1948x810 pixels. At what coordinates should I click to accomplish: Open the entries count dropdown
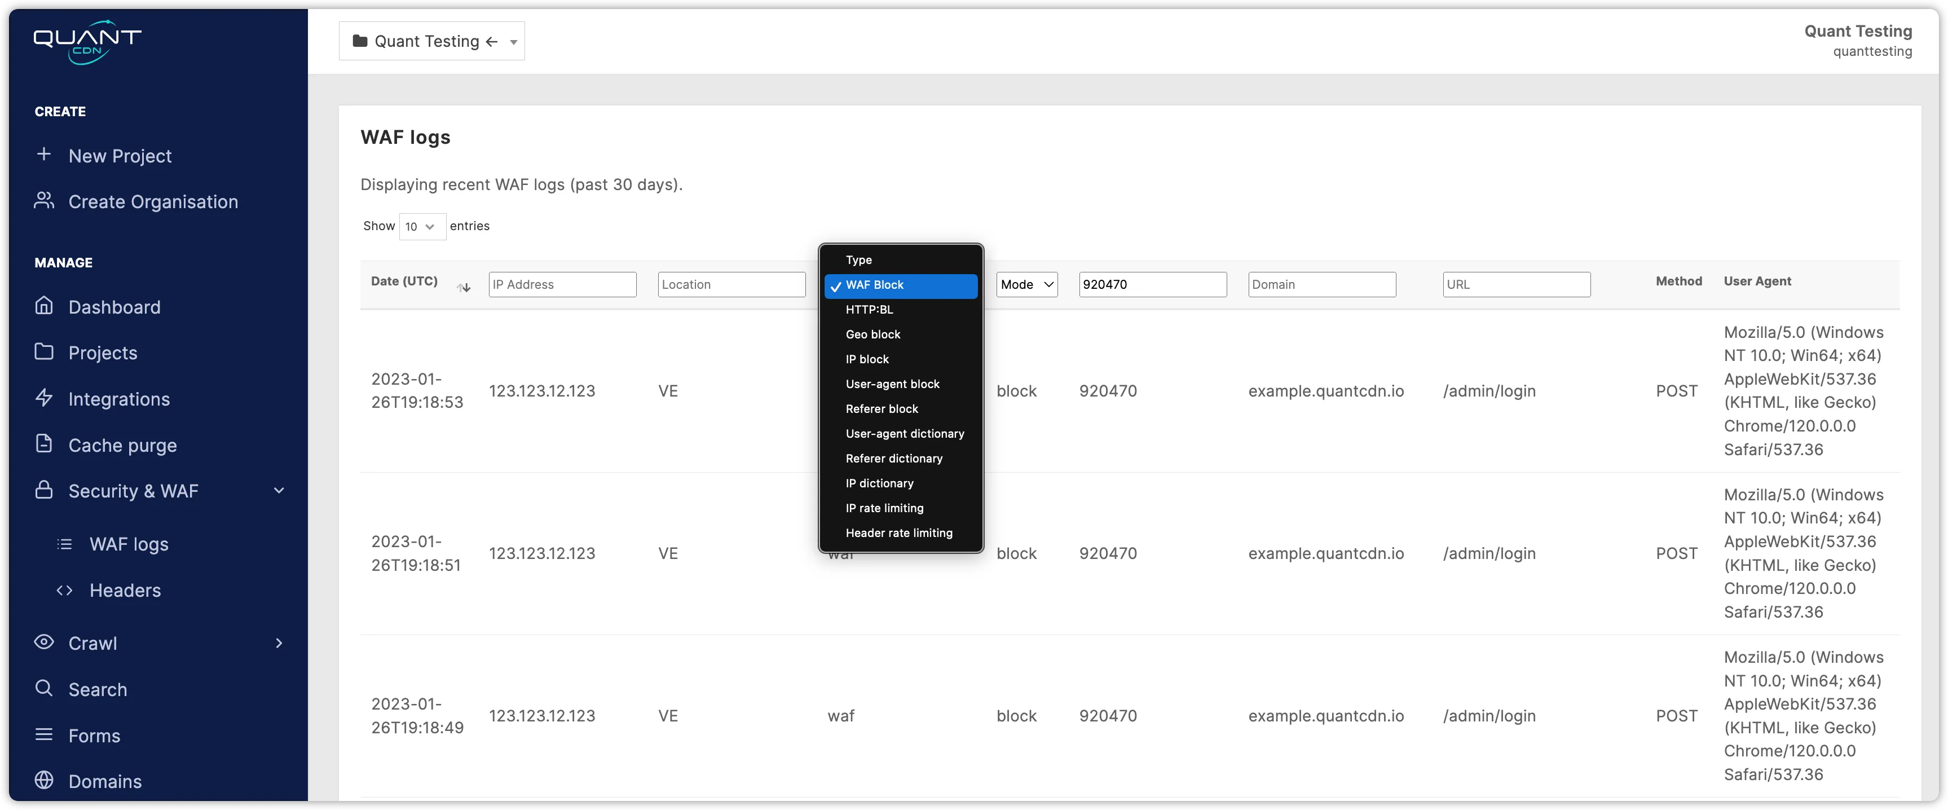click(421, 226)
